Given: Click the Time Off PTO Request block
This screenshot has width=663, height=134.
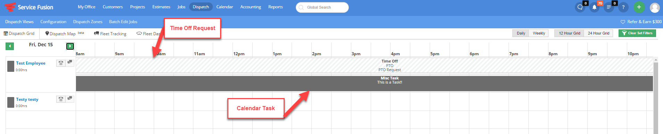Looking at the screenshot, I should (x=364, y=65).
